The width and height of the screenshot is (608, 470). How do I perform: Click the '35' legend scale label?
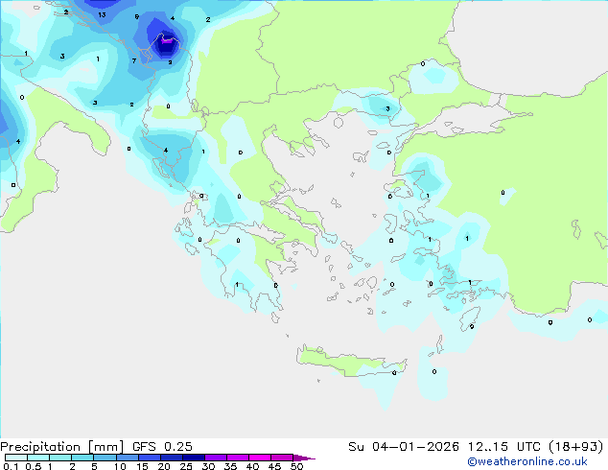coord(230,466)
